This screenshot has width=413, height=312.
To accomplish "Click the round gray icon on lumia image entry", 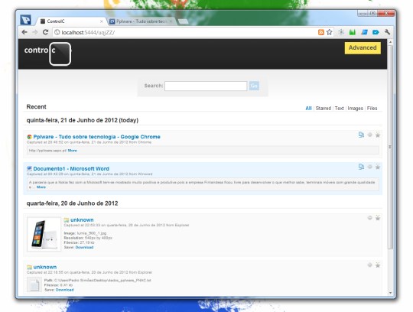I will click(x=370, y=218).
